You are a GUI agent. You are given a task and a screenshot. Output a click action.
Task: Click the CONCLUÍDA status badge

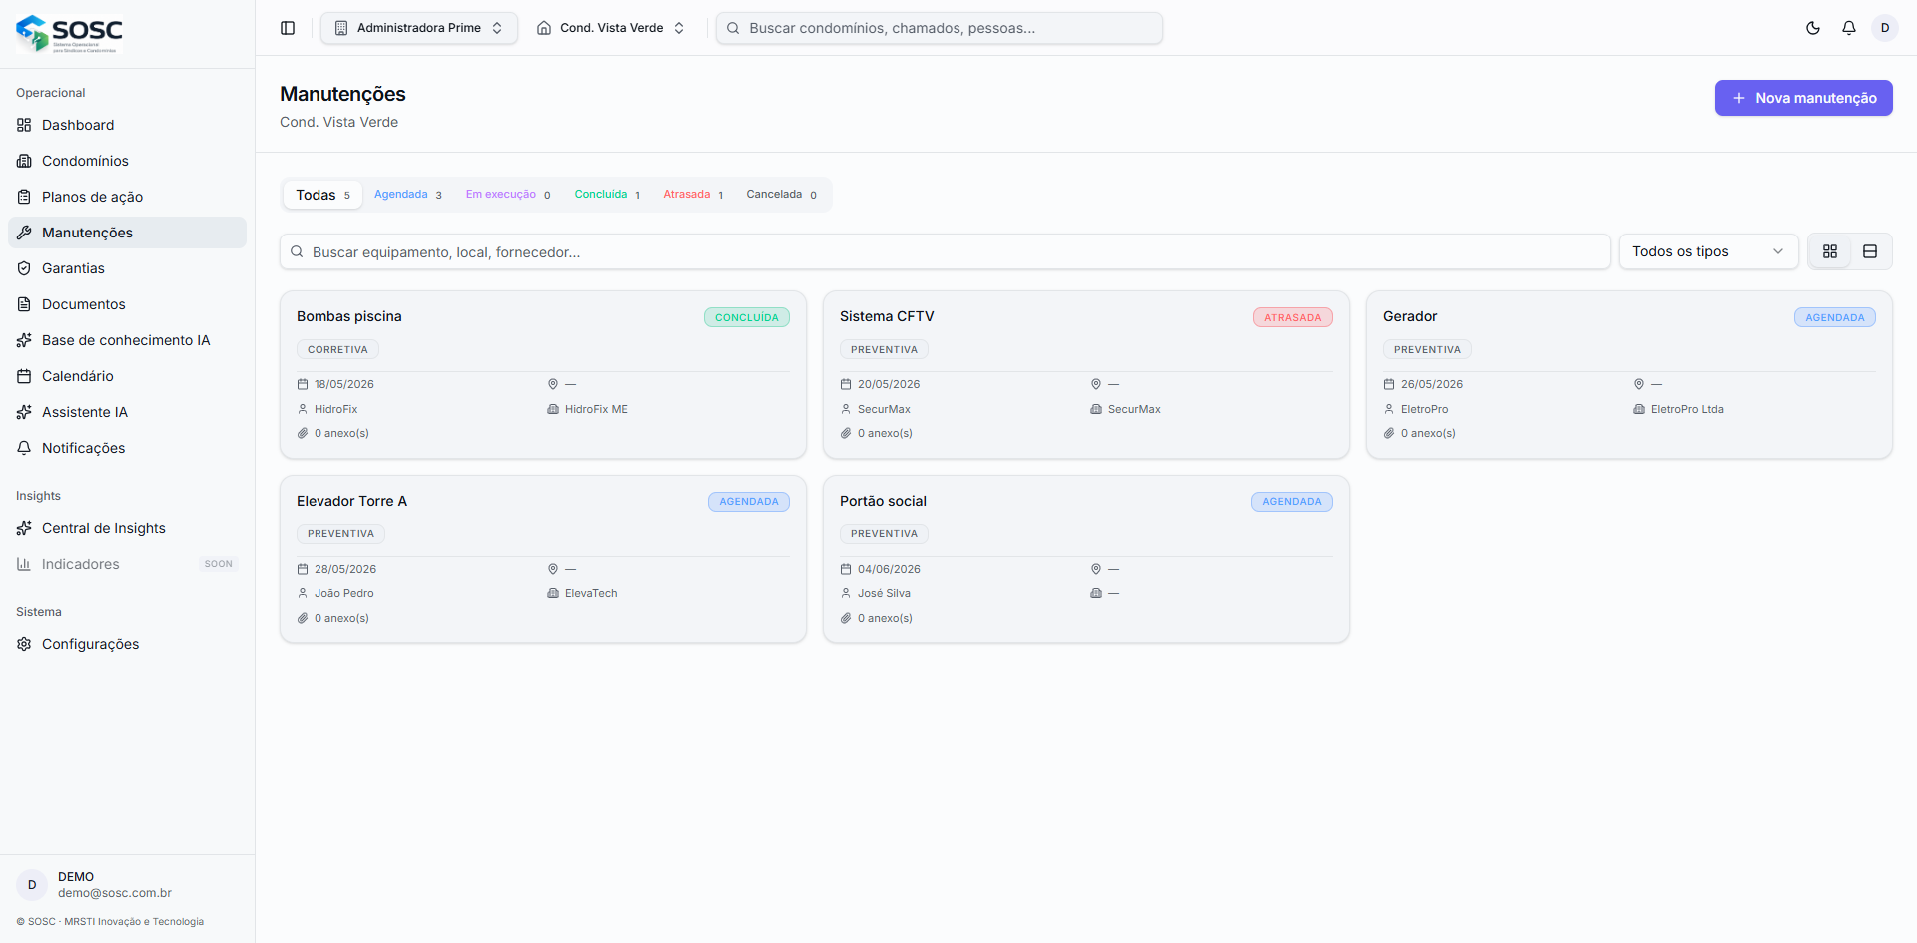747,317
